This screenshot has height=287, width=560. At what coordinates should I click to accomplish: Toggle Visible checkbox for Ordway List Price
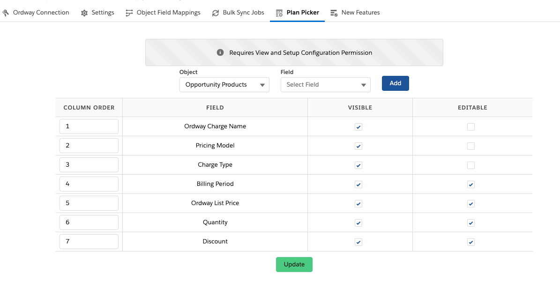358,204
